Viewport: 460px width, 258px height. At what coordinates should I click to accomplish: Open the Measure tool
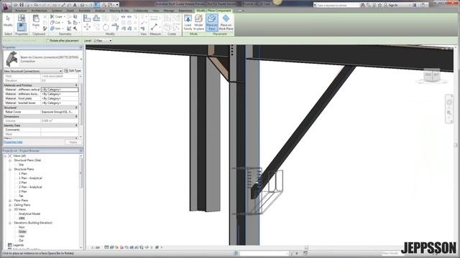[154, 27]
